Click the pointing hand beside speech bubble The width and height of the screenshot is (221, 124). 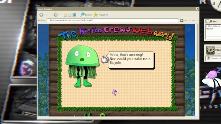click(105, 59)
